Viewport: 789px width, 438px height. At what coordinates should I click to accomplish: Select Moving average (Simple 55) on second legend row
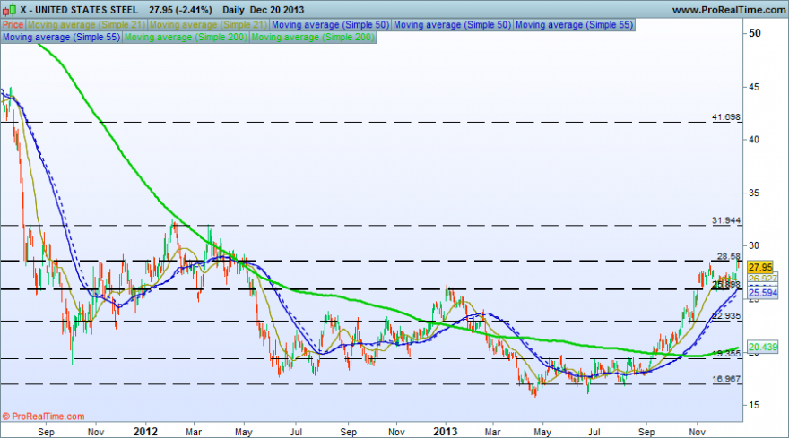61,37
